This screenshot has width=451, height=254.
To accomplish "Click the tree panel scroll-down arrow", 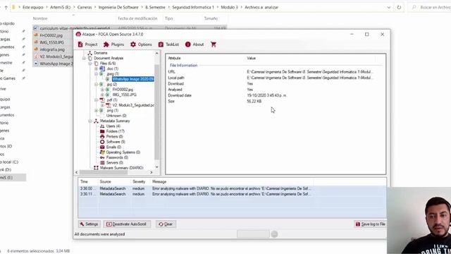I will click(x=156, y=167).
